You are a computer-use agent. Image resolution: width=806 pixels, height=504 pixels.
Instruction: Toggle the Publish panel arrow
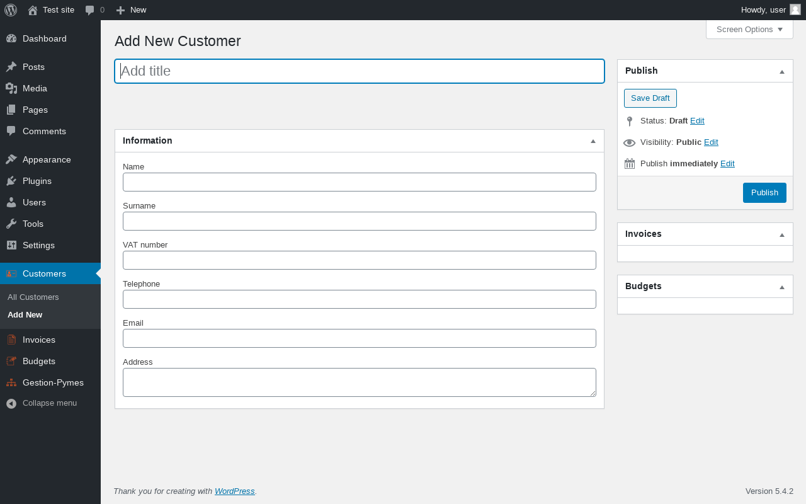[781, 71]
